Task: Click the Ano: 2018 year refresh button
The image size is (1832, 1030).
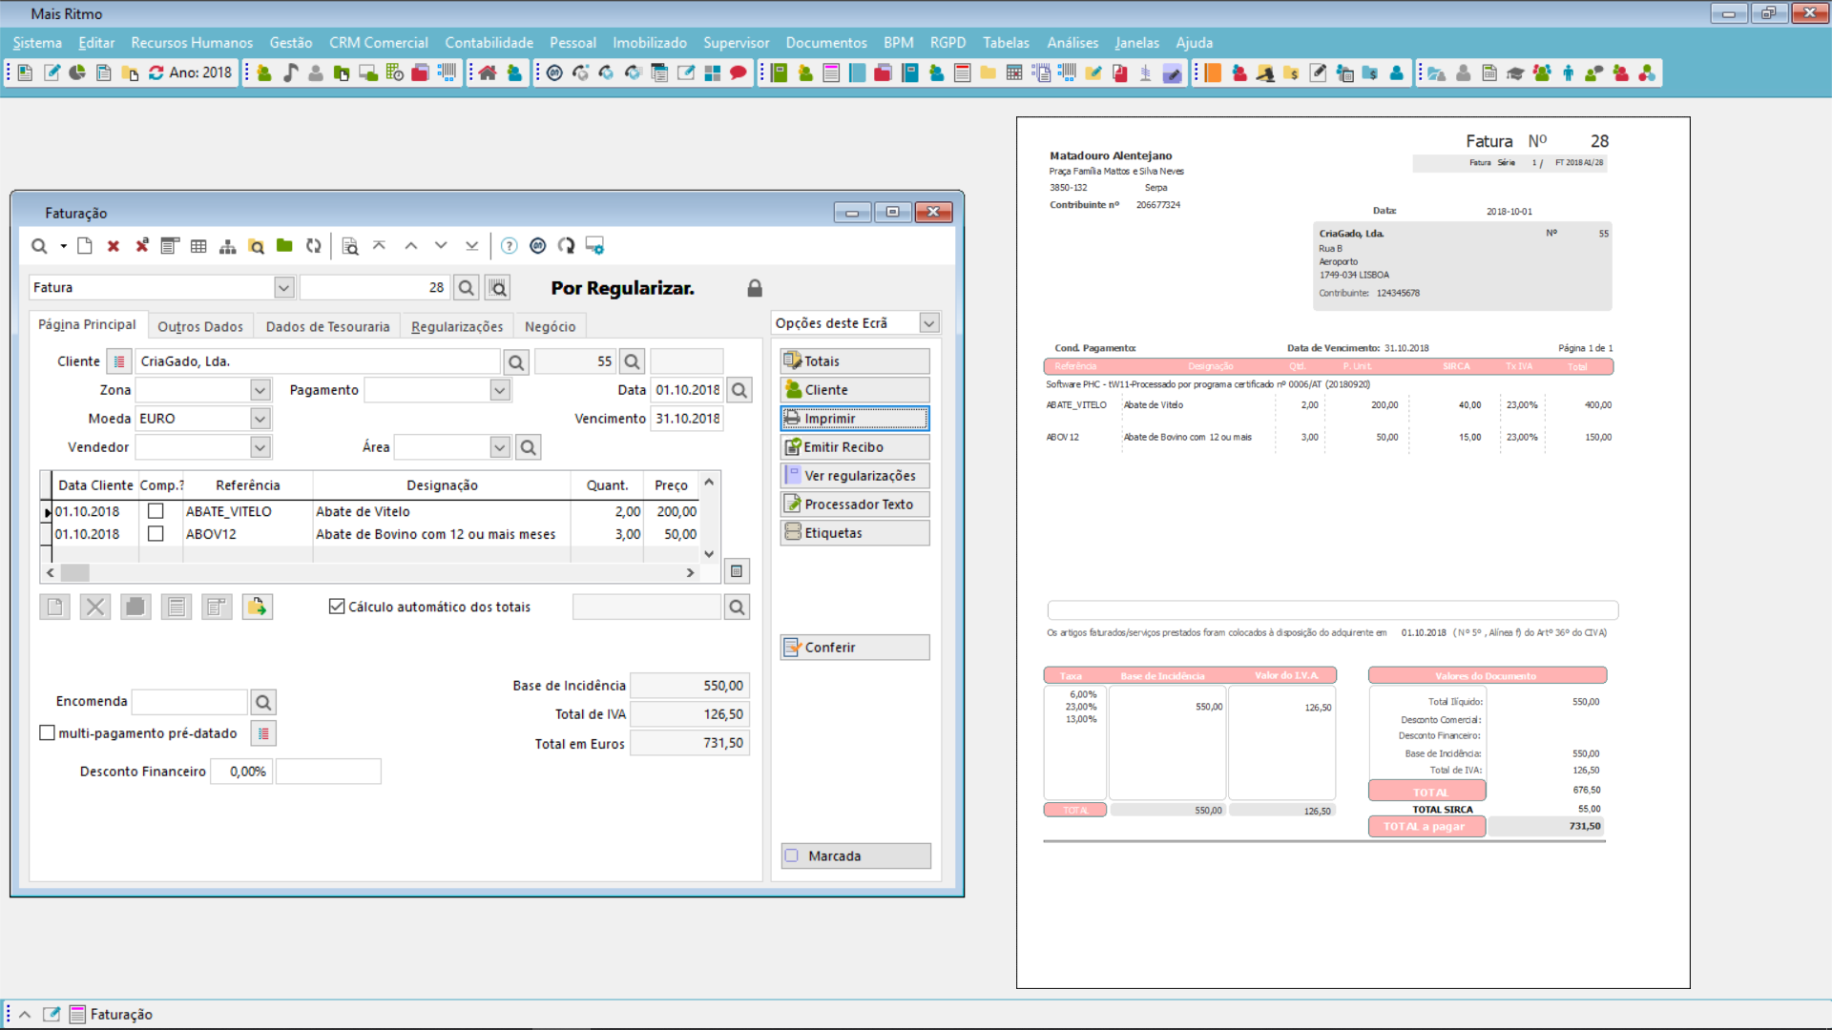Action: [190, 72]
